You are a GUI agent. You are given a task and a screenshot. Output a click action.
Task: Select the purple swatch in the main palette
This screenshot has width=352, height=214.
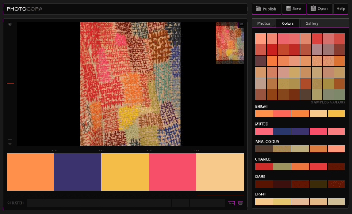click(x=77, y=172)
